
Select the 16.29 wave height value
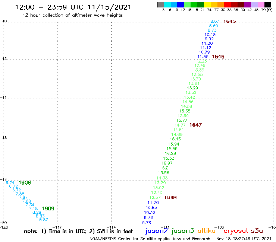[x=170, y=153]
